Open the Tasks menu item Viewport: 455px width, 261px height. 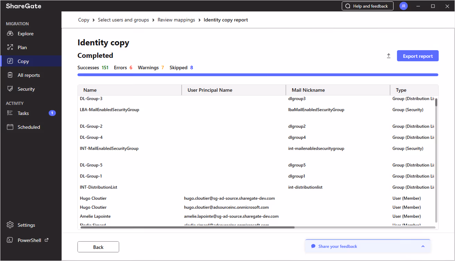tap(31, 113)
